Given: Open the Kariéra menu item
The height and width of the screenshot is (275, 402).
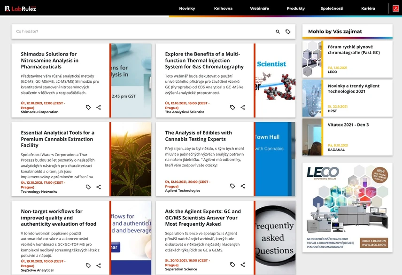Looking at the screenshot, I should click(368, 8).
